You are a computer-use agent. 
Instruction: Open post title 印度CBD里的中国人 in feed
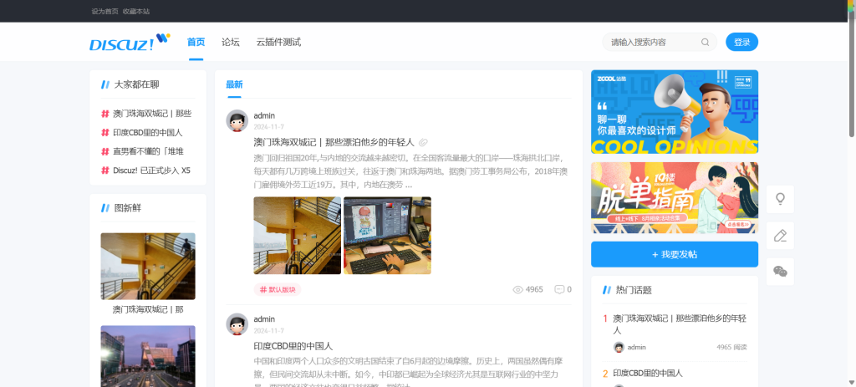(x=293, y=346)
